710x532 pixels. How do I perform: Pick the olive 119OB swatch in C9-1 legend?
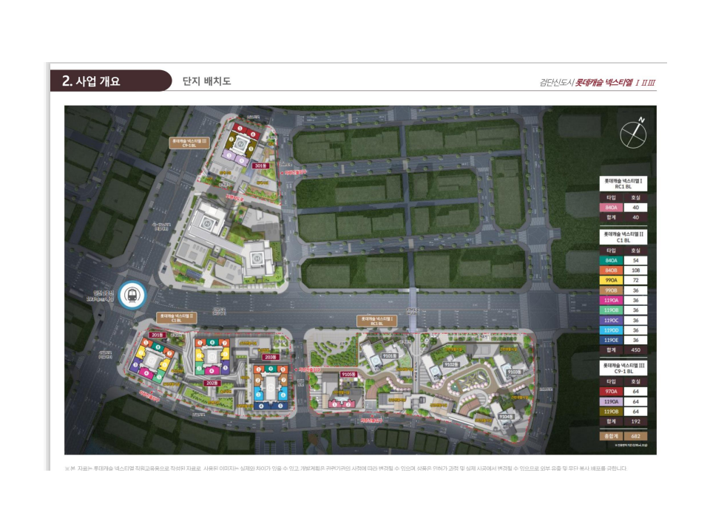point(612,412)
